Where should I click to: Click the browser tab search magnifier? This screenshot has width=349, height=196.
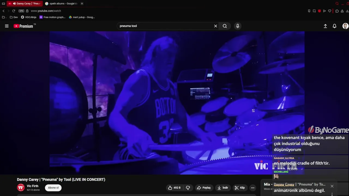tap(337, 4)
